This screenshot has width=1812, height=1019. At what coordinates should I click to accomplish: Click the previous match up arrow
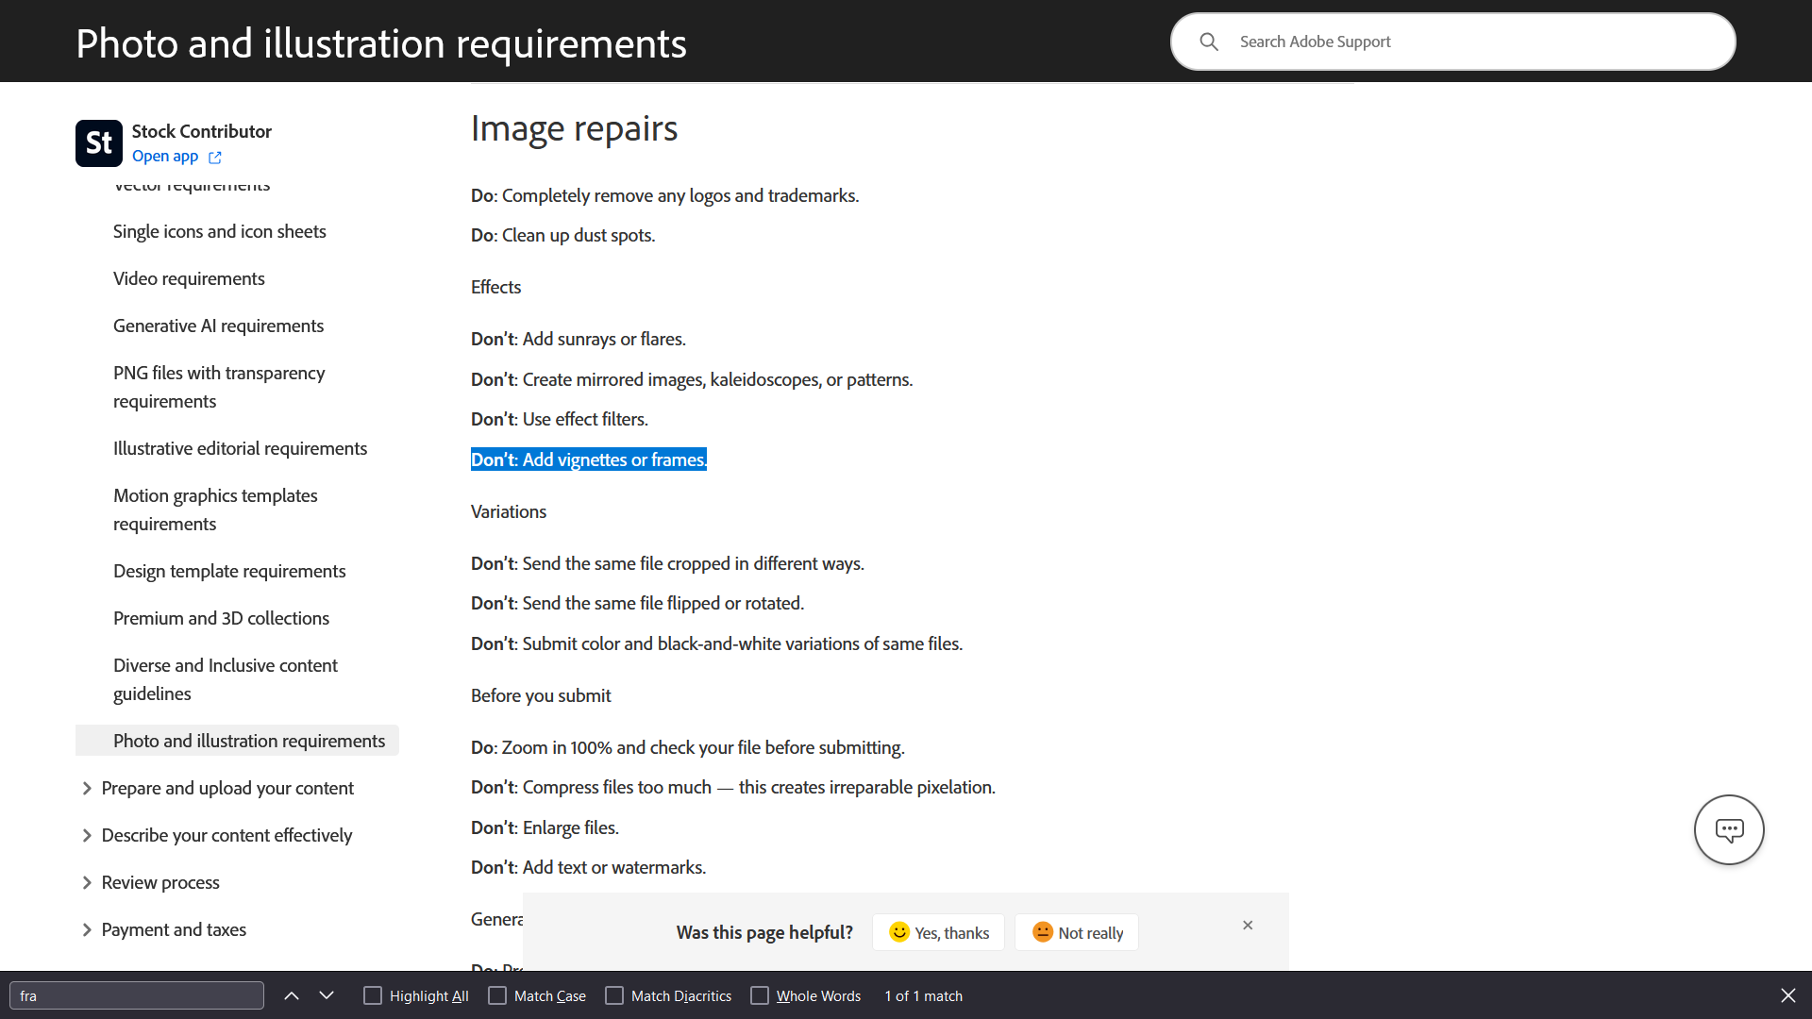click(x=292, y=995)
